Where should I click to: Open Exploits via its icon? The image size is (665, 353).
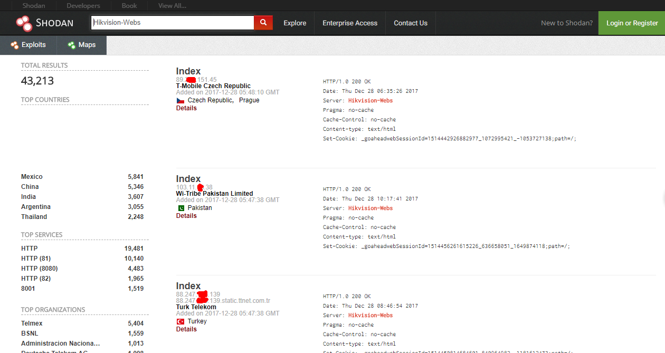point(15,45)
